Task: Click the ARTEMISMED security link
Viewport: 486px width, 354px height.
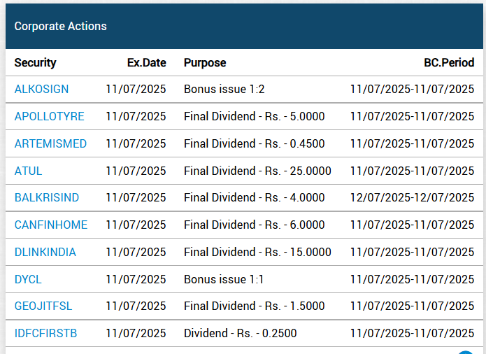Action: pos(50,144)
